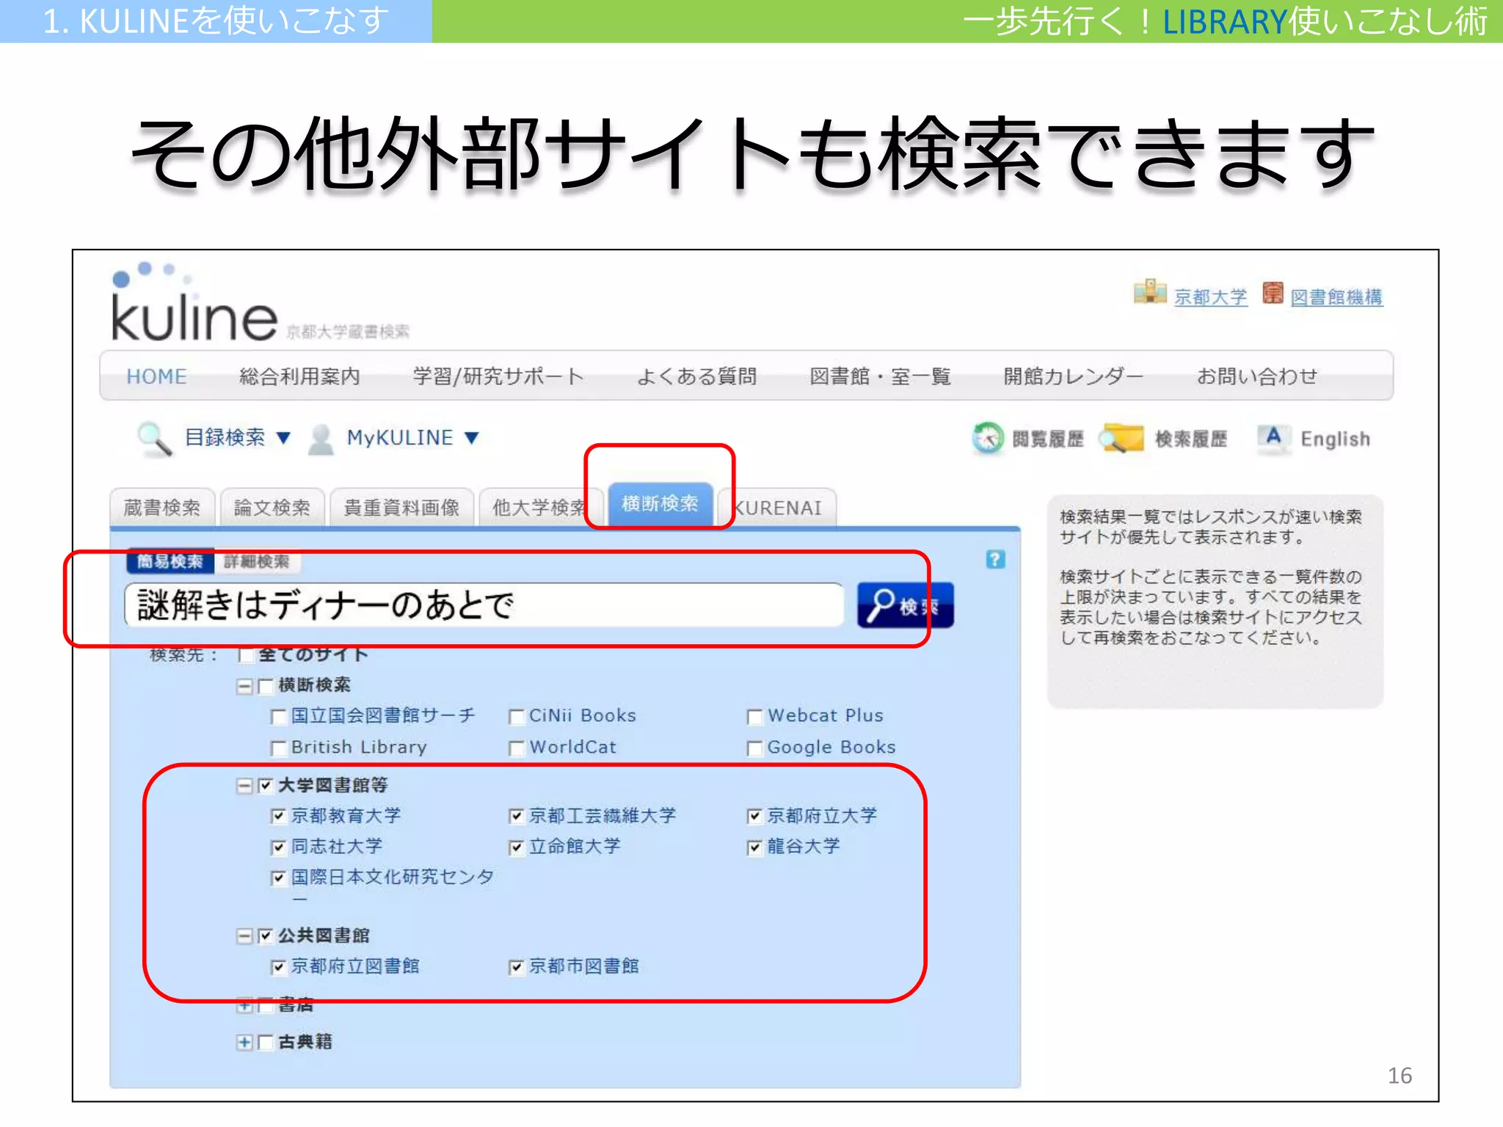This screenshot has height=1127, width=1503.
Task: Check the British Library box
Action: pyautogui.click(x=278, y=748)
